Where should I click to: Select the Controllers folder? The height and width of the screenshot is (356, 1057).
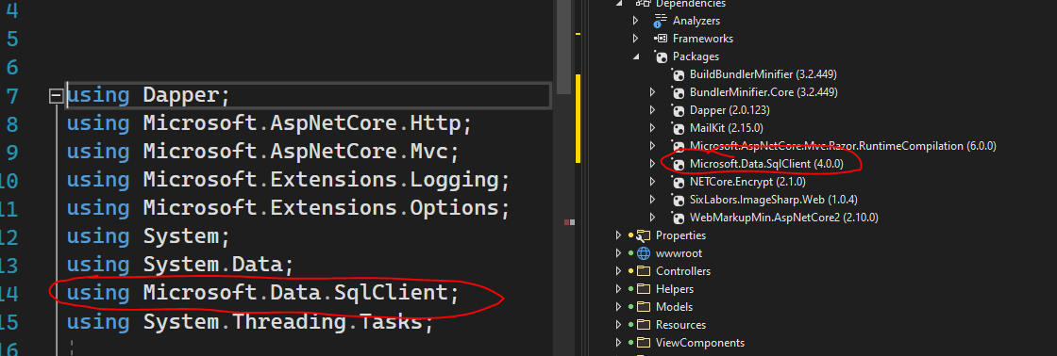683,271
